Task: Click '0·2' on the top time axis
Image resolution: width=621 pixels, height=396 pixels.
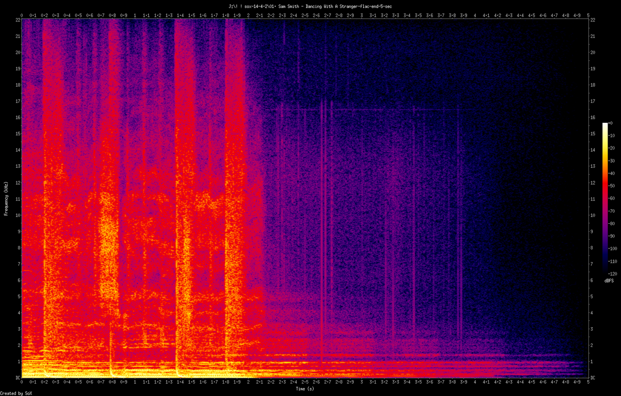Action: (44, 15)
